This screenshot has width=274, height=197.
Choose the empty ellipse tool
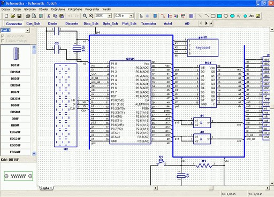pyautogui.click(x=226, y=16)
